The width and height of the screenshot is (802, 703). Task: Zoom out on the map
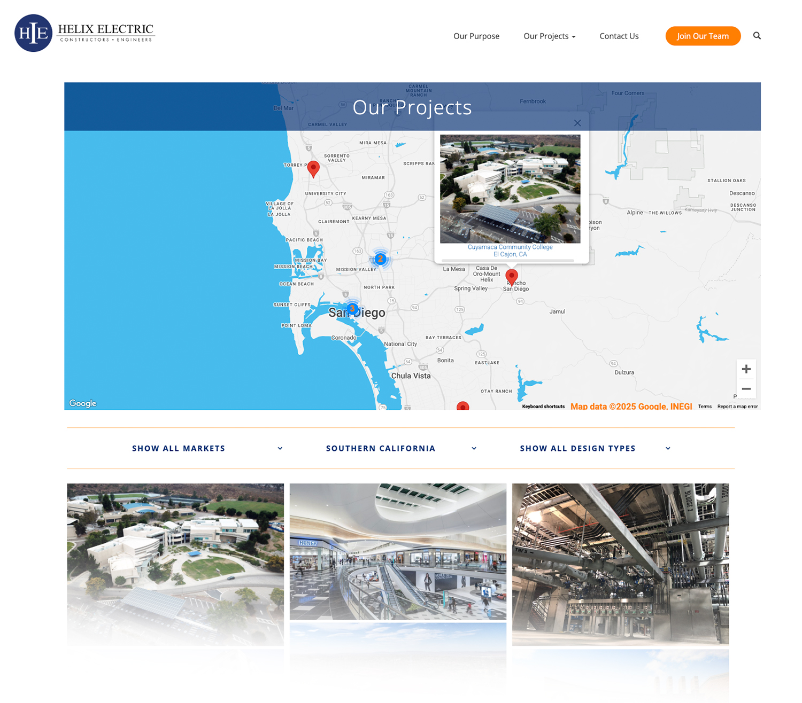click(746, 389)
